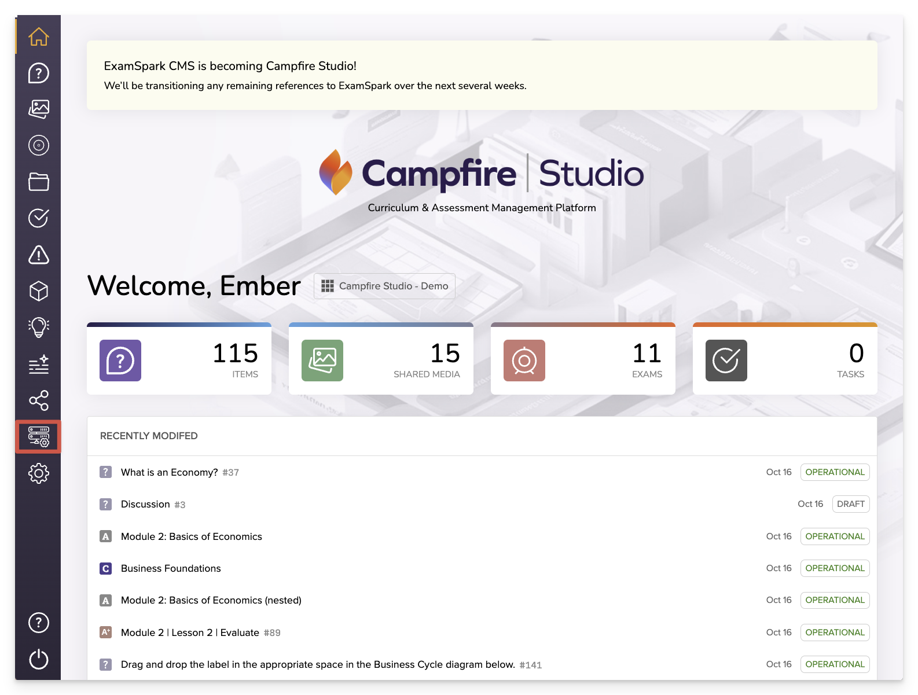This screenshot has width=918, height=695.
Task: Open the 15 Shared Media card
Action: 381,360
